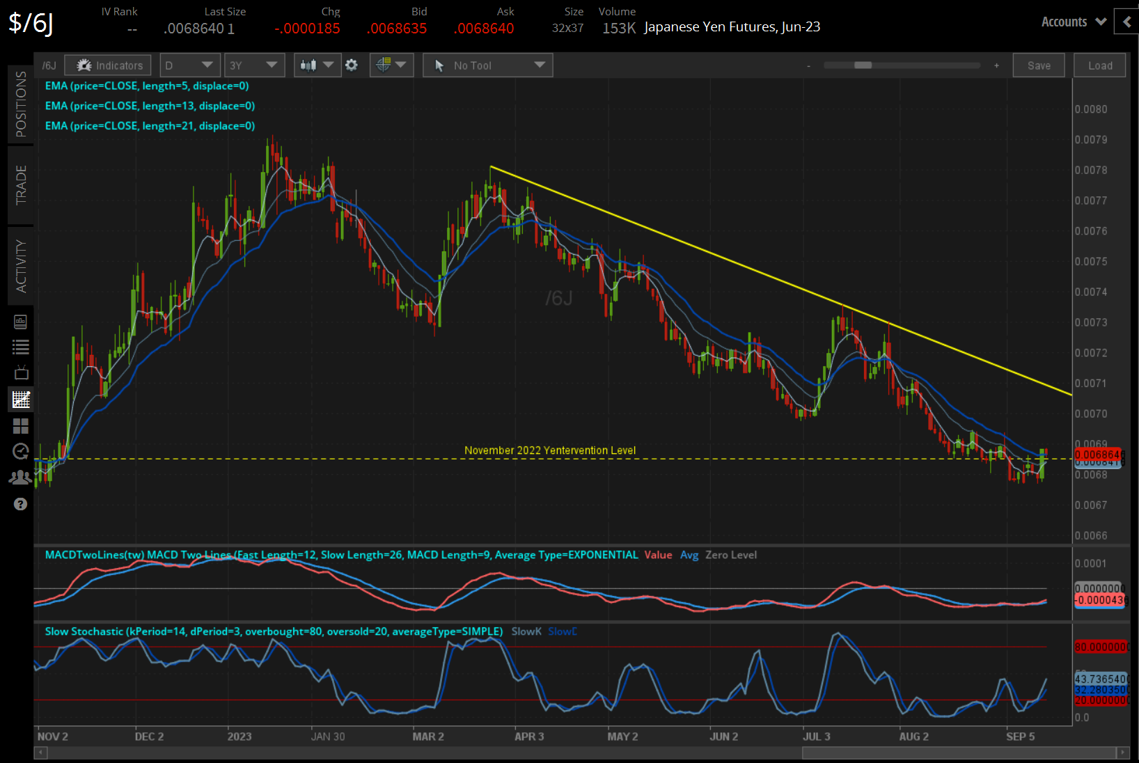
Task: Open the D aggregation period dropdown
Action: (189, 65)
